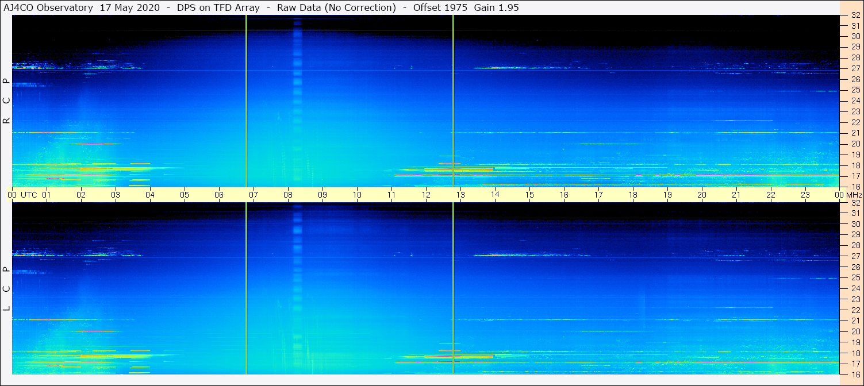Click the '12' hour label on time axis
Viewport: 864px width, 386px height.
(426, 195)
